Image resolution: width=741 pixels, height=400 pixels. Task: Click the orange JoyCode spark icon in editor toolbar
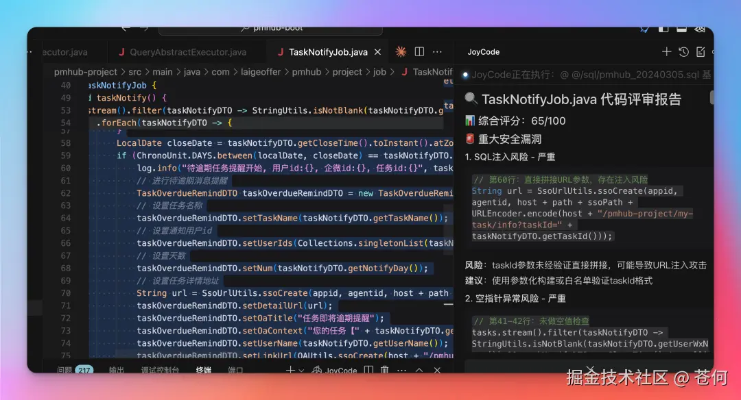coord(401,52)
